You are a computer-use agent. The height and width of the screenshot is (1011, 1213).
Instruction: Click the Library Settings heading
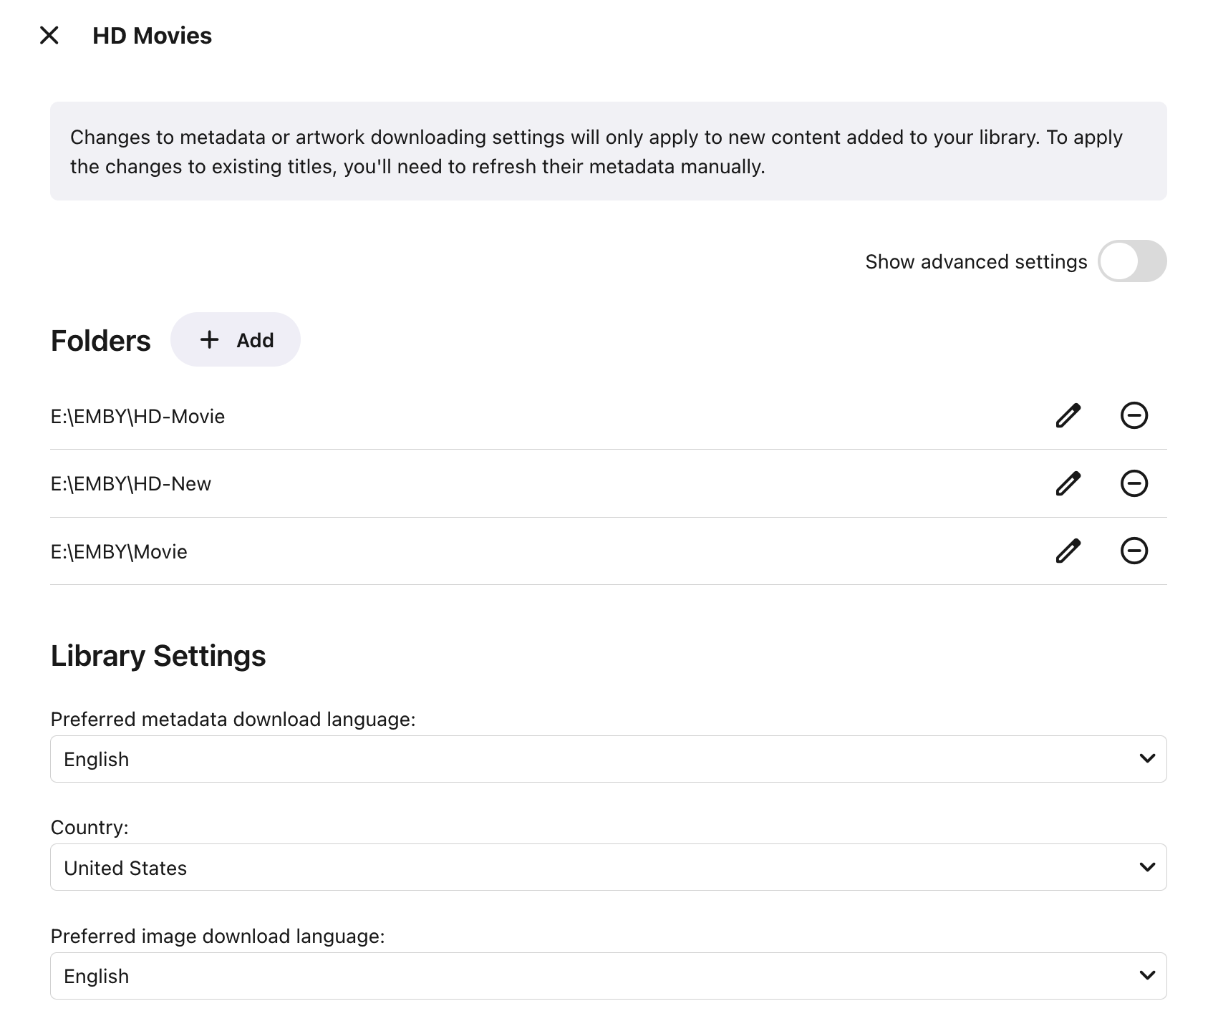click(x=158, y=656)
